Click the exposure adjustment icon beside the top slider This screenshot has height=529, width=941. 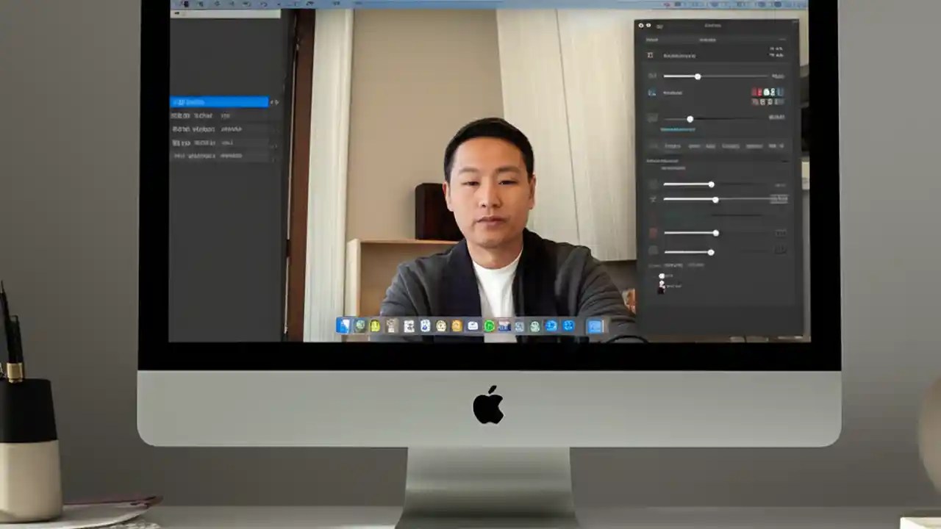tap(651, 76)
